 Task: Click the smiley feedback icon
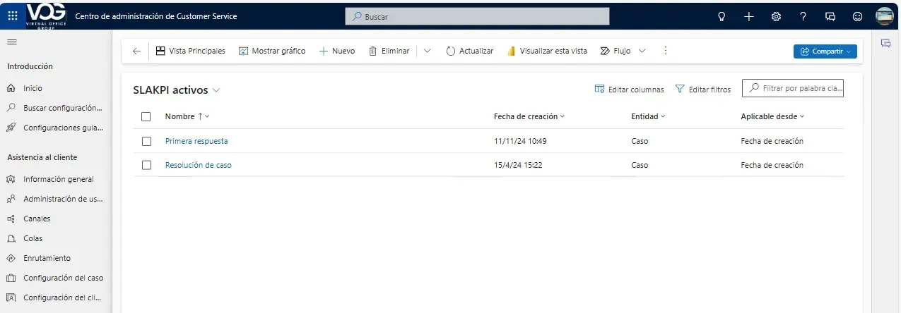[x=857, y=16]
